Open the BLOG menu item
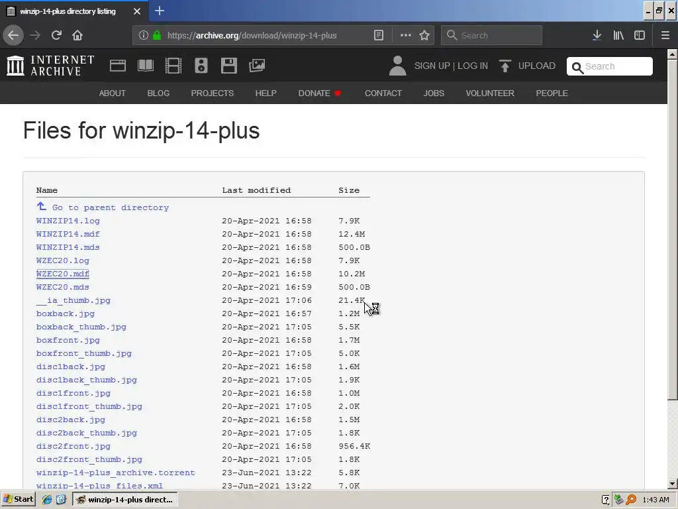Screen dimensions: 678x509 coord(158,93)
